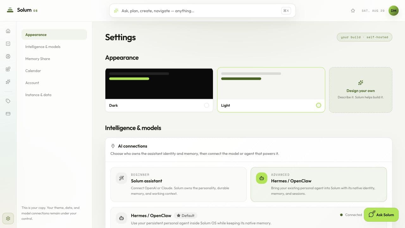Click the Dark theme preview thumbnail
This screenshot has width=405, height=228.
(159, 84)
